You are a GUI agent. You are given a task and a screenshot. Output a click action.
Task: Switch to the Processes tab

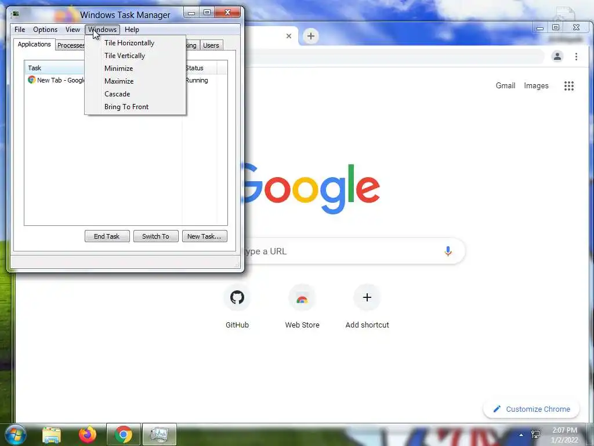(x=70, y=45)
